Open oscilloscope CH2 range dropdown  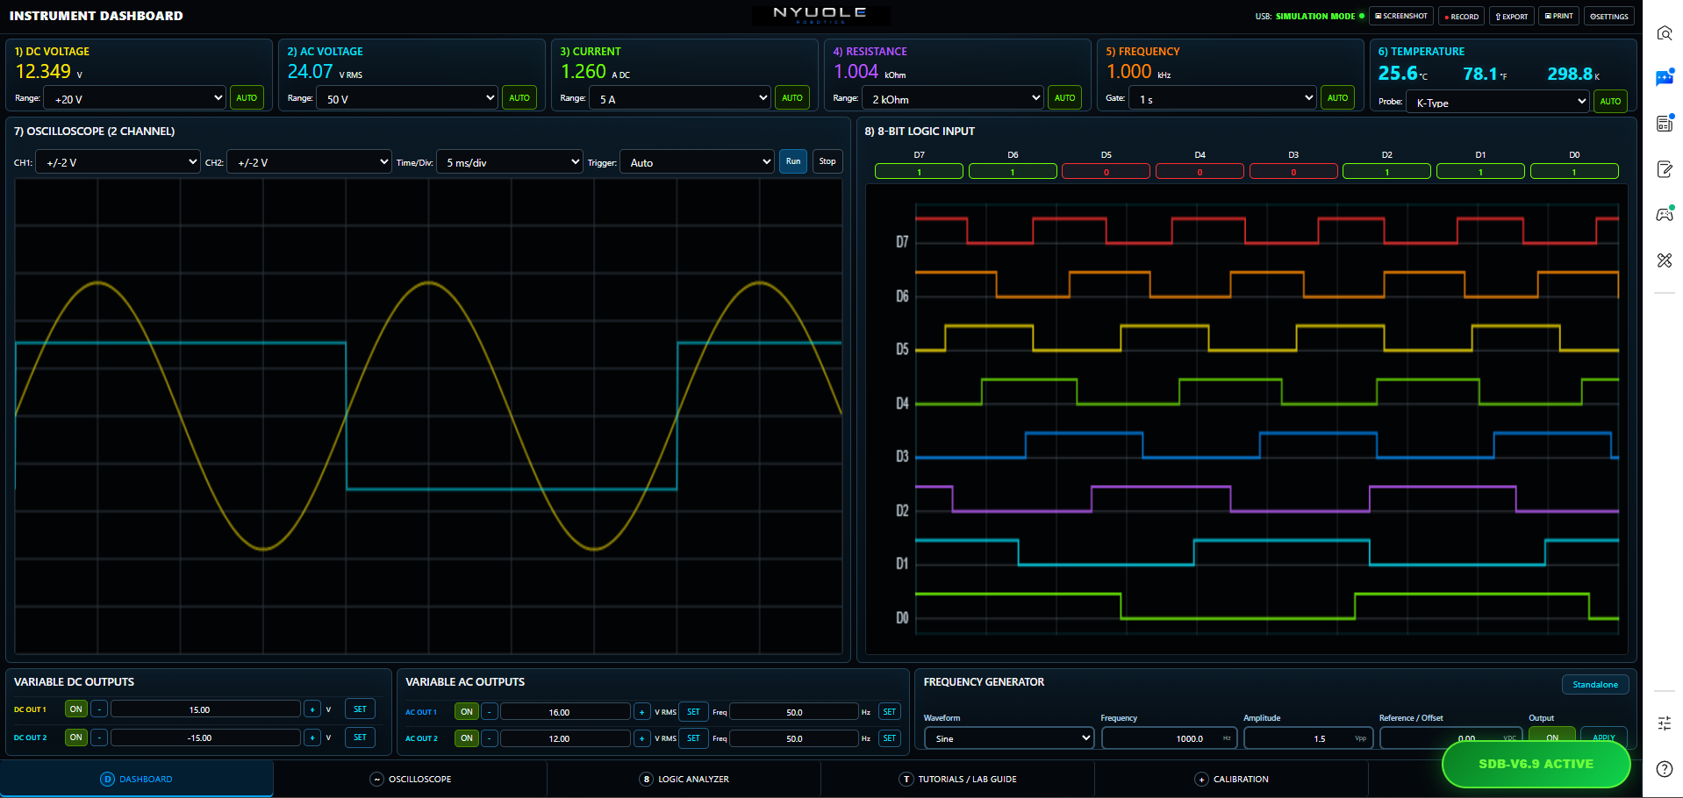(x=309, y=162)
